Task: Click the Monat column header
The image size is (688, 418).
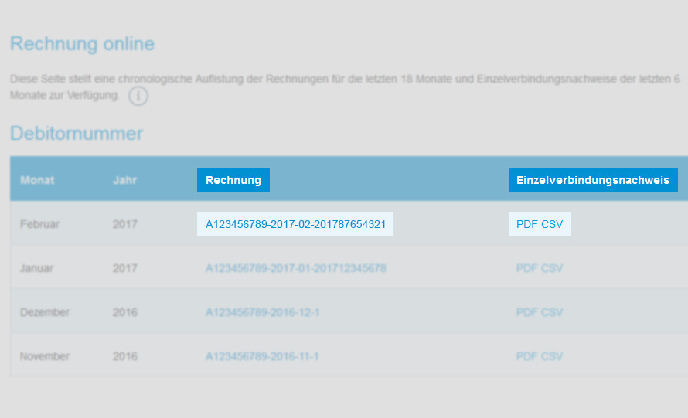Action: [37, 180]
